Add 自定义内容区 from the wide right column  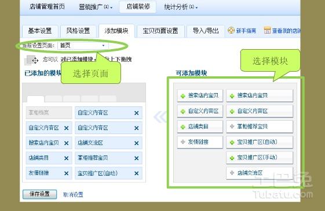pos(260,111)
